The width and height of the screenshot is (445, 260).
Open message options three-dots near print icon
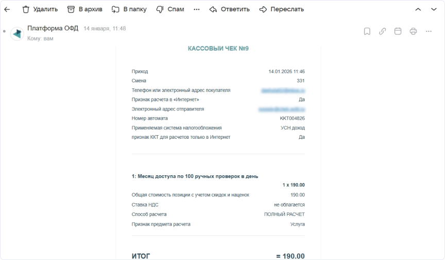[429, 31]
